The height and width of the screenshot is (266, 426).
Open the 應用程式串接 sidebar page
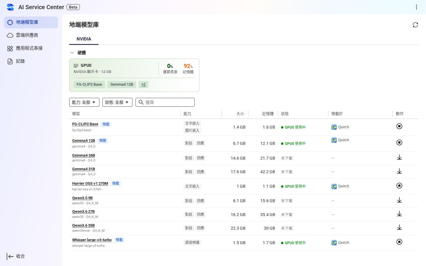click(31, 48)
